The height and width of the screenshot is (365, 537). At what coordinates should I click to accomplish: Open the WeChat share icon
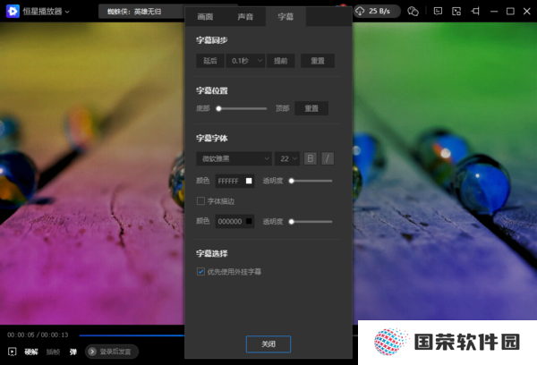pos(413,12)
